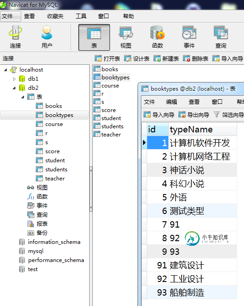The image size is (244, 306).
Task: Collapse the localhost connection node
Action: (x=5, y=70)
